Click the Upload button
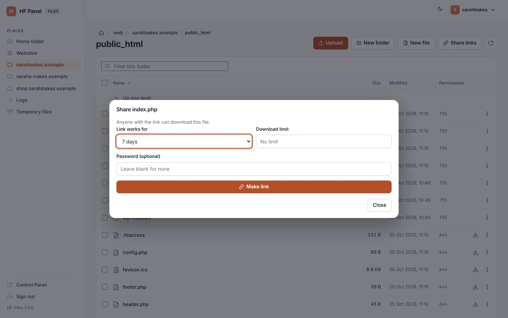 331,43
